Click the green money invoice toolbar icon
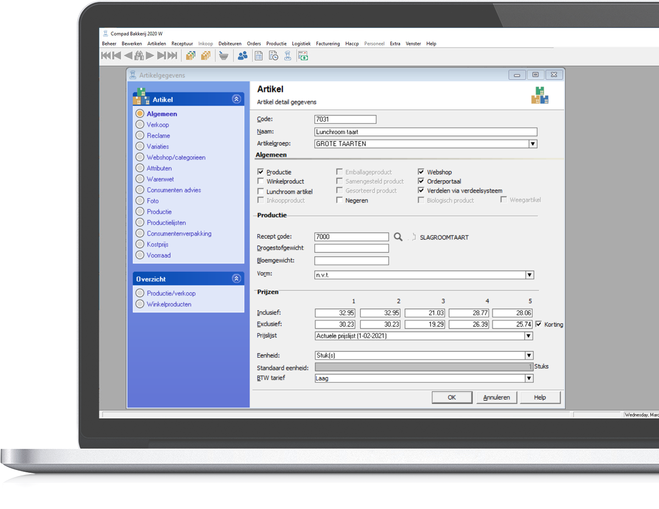 coord(303,55)
